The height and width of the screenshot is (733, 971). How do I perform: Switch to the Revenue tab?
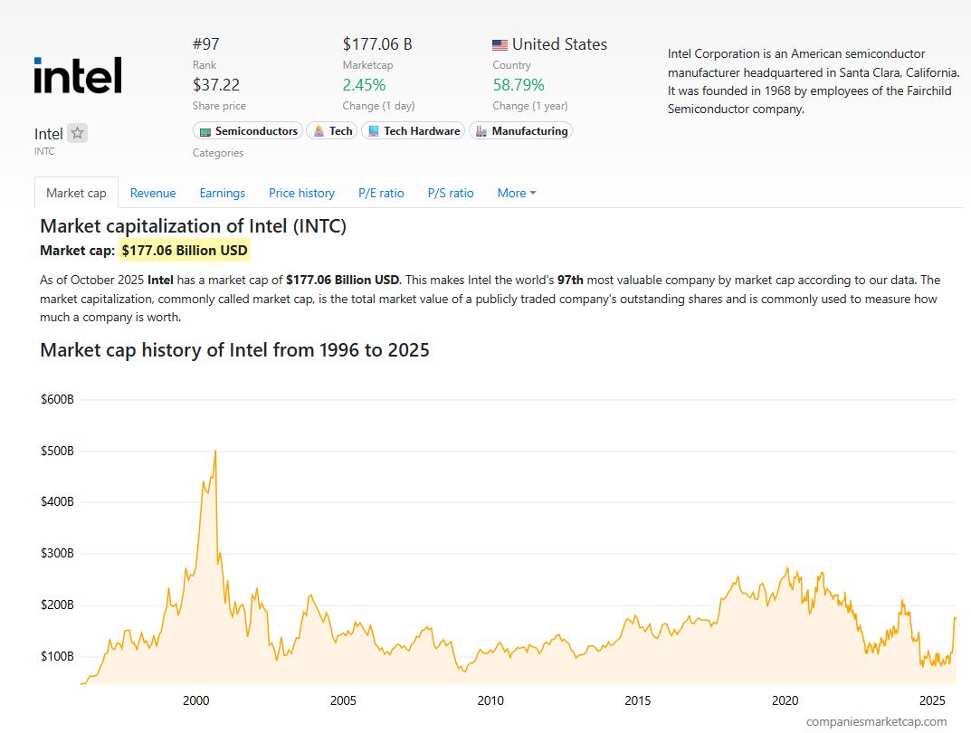coord(153,193)
